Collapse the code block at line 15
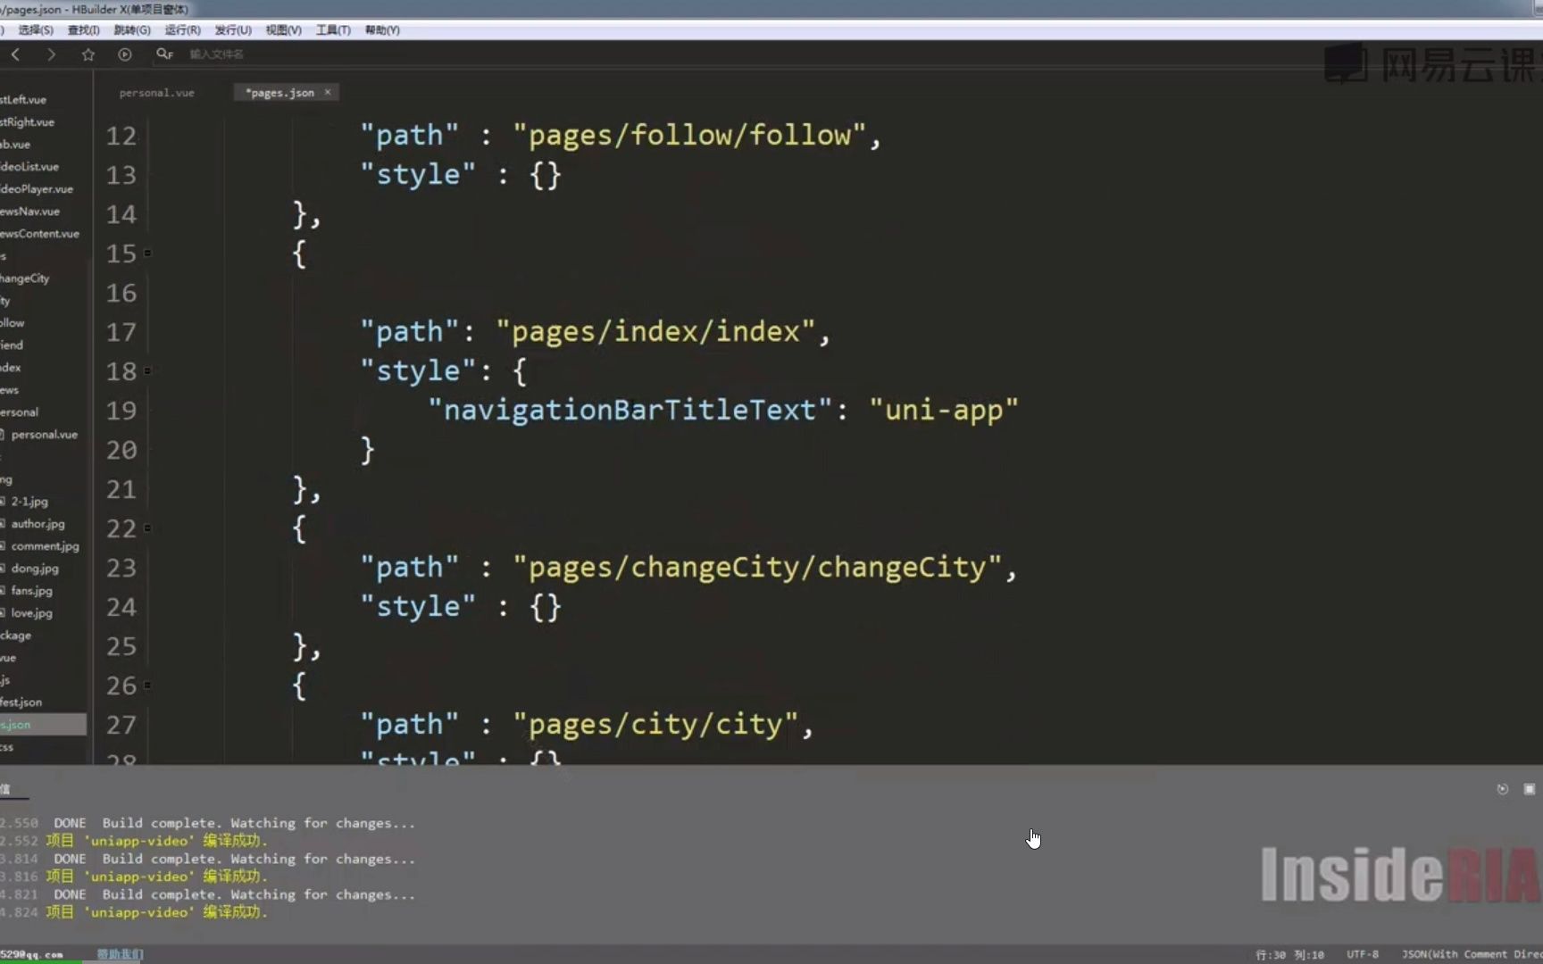This screenshot has width=1543, height=964. click(147, 253)
